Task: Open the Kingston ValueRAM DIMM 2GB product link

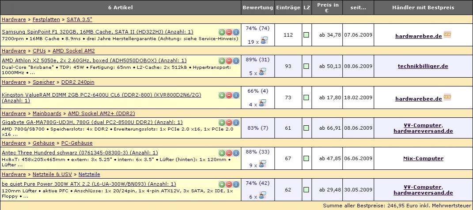Action: pyautogui.click(x=102, y=97)
